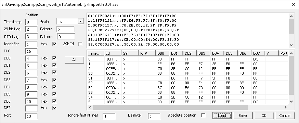Tick the Absolute position checkbox
Viewport: 299px width, 123px height.
click(x=203, y=115)
